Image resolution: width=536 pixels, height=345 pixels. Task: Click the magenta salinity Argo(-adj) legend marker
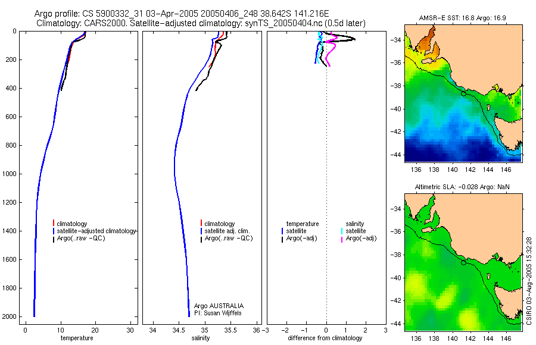click(342, 239)
